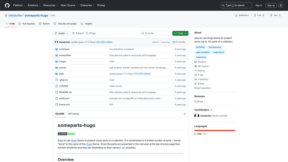Open netlify.toml file

pyautogui.click(x=64, y=98)
